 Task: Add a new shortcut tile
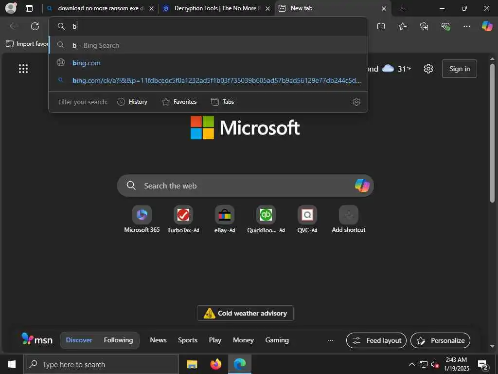(x=348, y=220)
